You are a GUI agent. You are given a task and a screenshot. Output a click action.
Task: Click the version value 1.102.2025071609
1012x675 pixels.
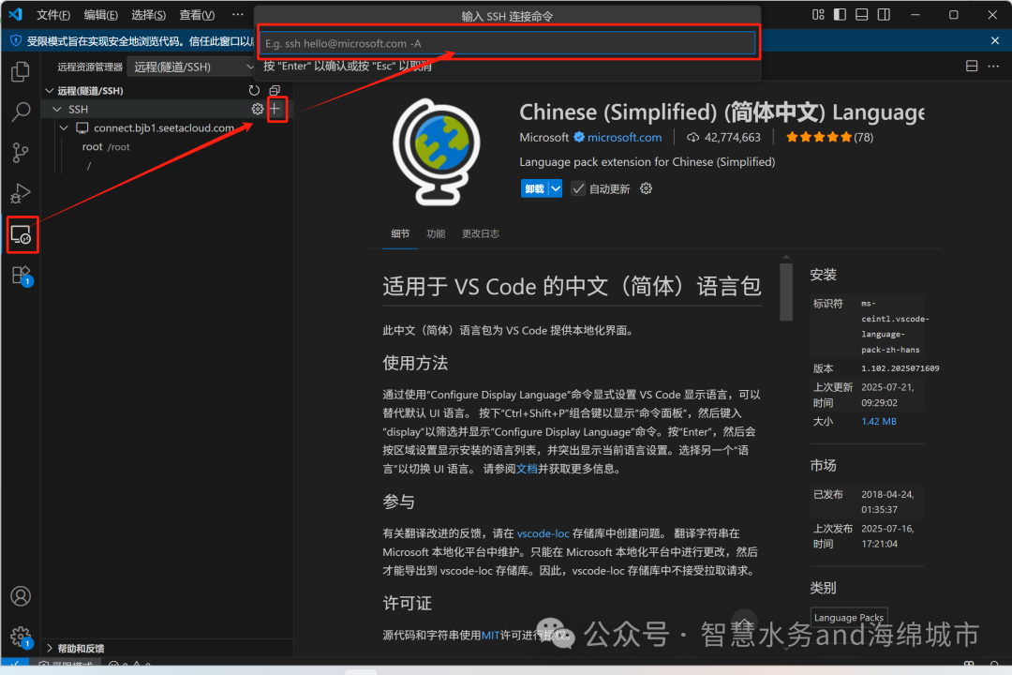tap(900, 368)
